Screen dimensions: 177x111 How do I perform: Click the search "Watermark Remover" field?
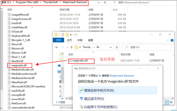[144, 2]
